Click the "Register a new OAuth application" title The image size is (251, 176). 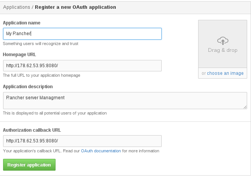coord(75,7)
